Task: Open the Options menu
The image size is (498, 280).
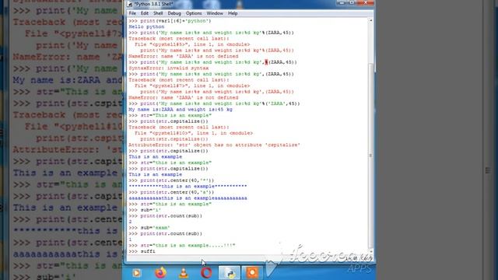Action: tap(194, 13)
